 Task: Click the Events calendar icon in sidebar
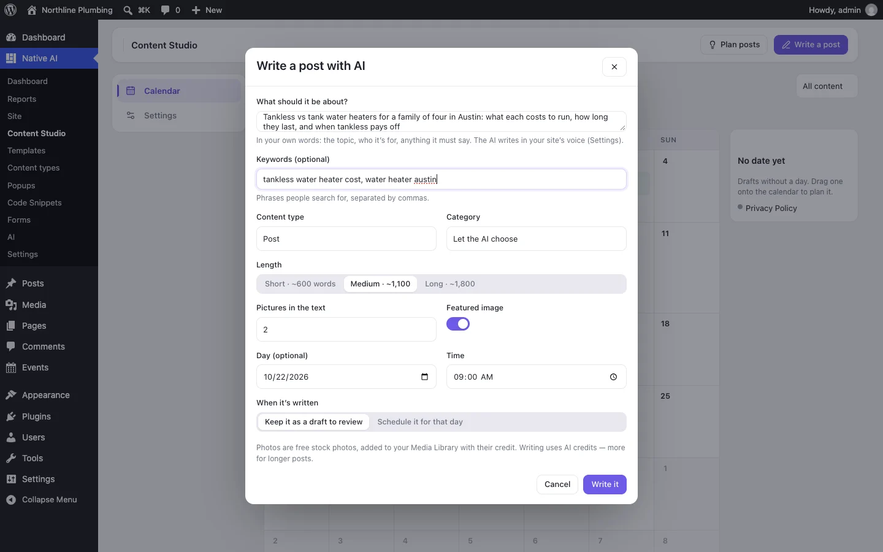click(x=11, y=367)
